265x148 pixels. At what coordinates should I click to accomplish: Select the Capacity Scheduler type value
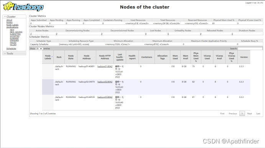tap(40, 44)
